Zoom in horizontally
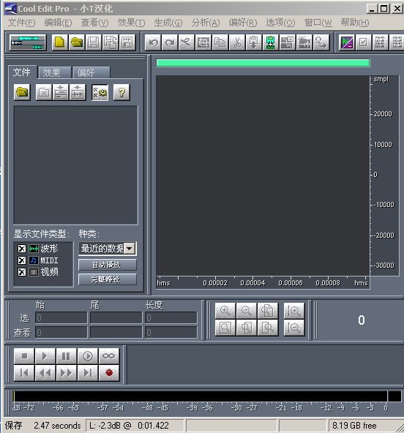 225,311
